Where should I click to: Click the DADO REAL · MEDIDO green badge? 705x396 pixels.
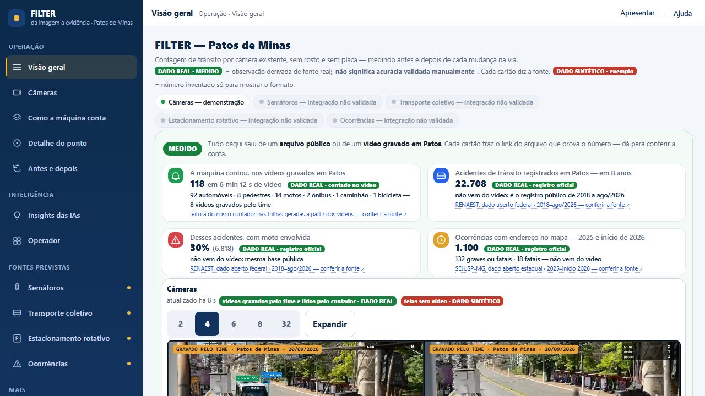188,71
